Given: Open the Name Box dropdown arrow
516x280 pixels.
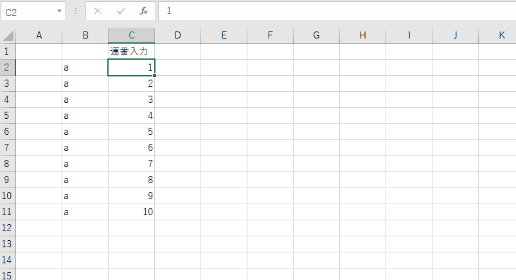Looking at the screenshot, I should tap(60, 12).
